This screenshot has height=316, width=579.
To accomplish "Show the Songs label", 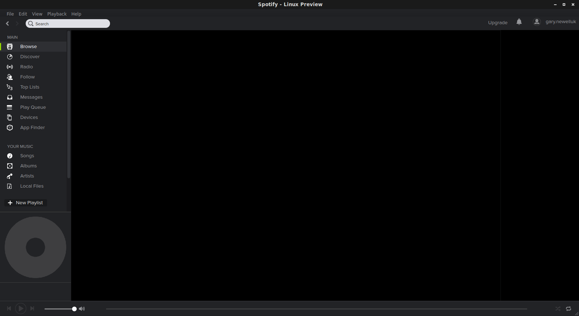I will coord(27,156).
